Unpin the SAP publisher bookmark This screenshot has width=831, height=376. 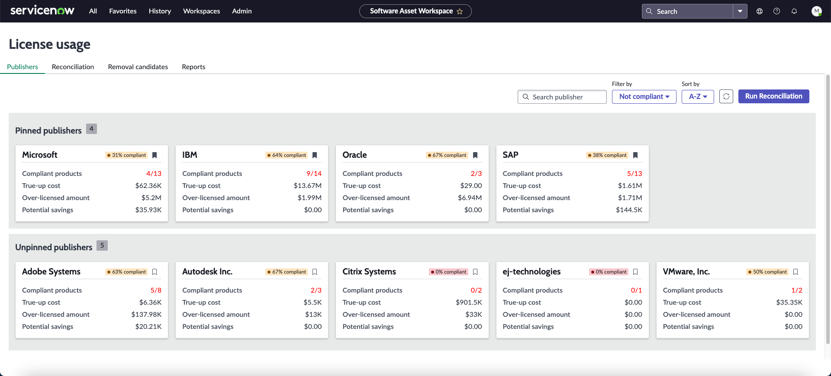635,155
